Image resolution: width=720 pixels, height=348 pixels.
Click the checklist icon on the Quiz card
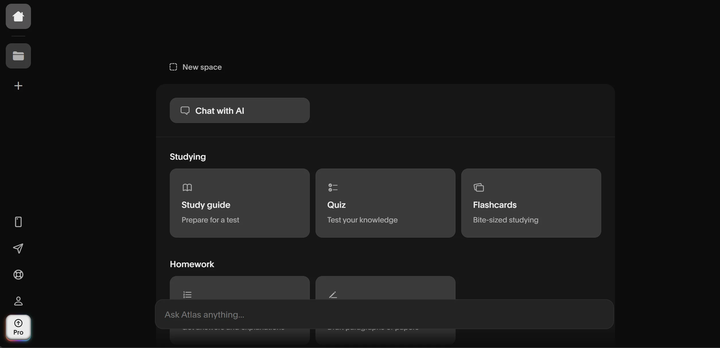pyautogui.click(x=333, y=187)
